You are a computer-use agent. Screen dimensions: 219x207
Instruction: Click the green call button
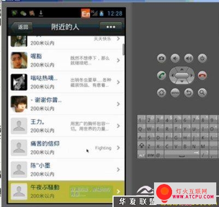click(x=162, y=75)
